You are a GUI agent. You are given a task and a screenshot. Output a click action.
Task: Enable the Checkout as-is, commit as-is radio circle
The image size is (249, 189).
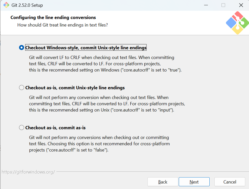point(21,127)
